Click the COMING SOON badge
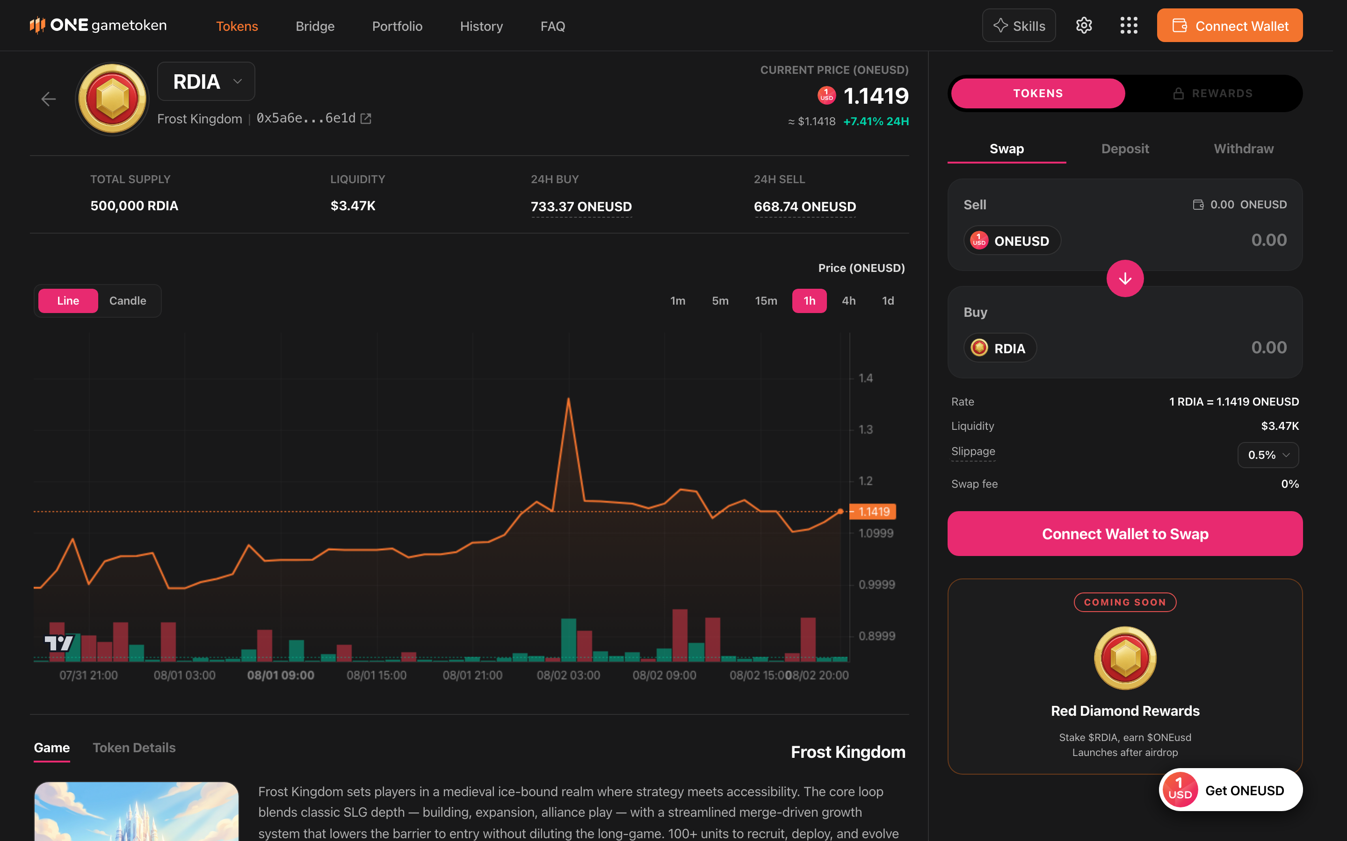 coord(1125,602)
